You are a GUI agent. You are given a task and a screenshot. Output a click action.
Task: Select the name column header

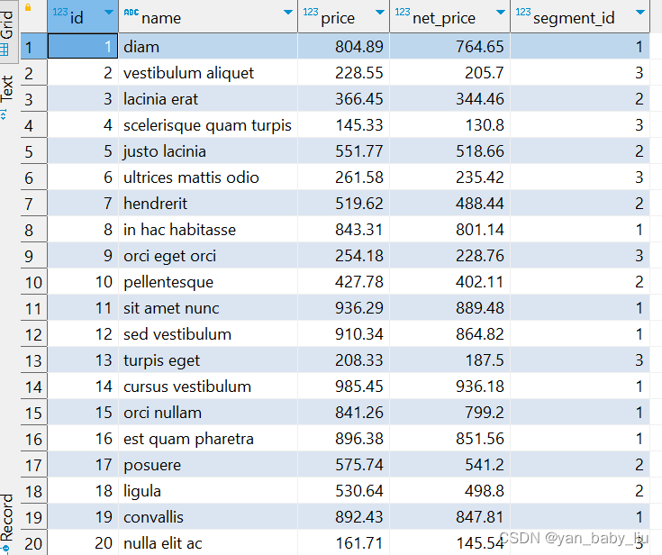(x=208, y=17)
